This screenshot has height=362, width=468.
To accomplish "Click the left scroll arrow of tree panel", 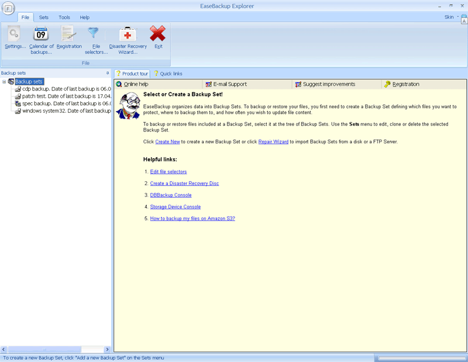I will (x=4, y=349).
